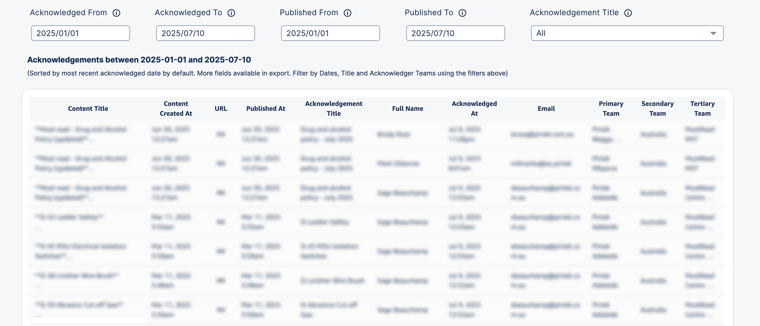Viewport: 760px width, 326px height.
Task: Focus the Published To date input
Action: [x=455, y=33]
